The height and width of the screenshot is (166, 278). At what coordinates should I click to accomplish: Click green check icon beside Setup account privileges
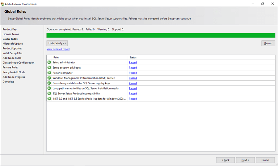(49, 67)
